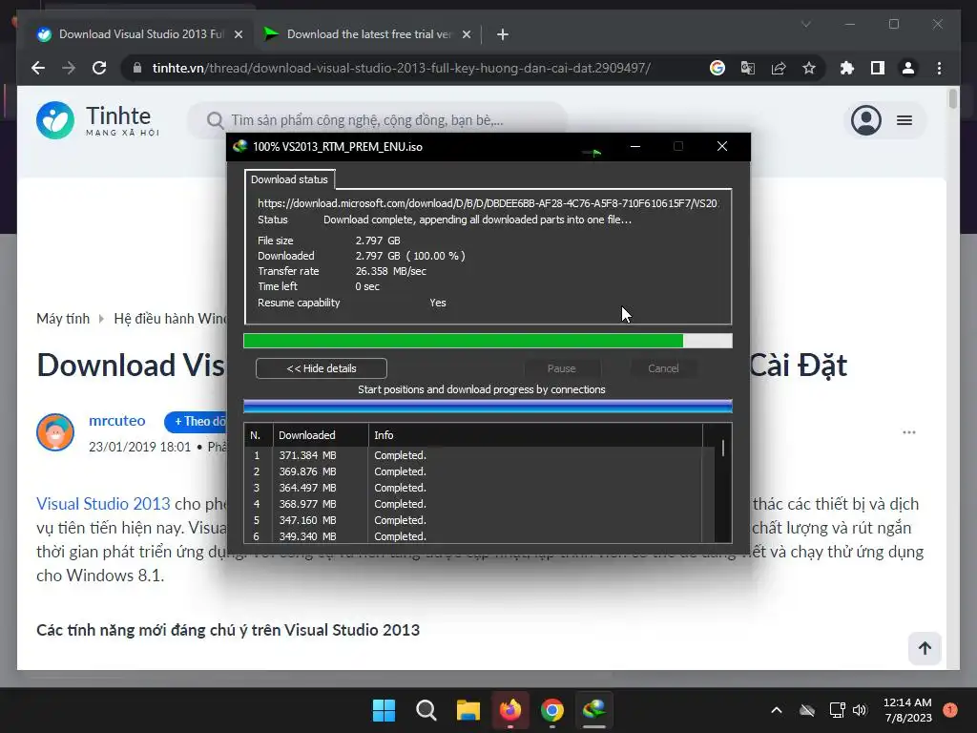Click the Pause button in IDM
The height and width of the screenshot is (733, 977).
[x=561, y=368]
